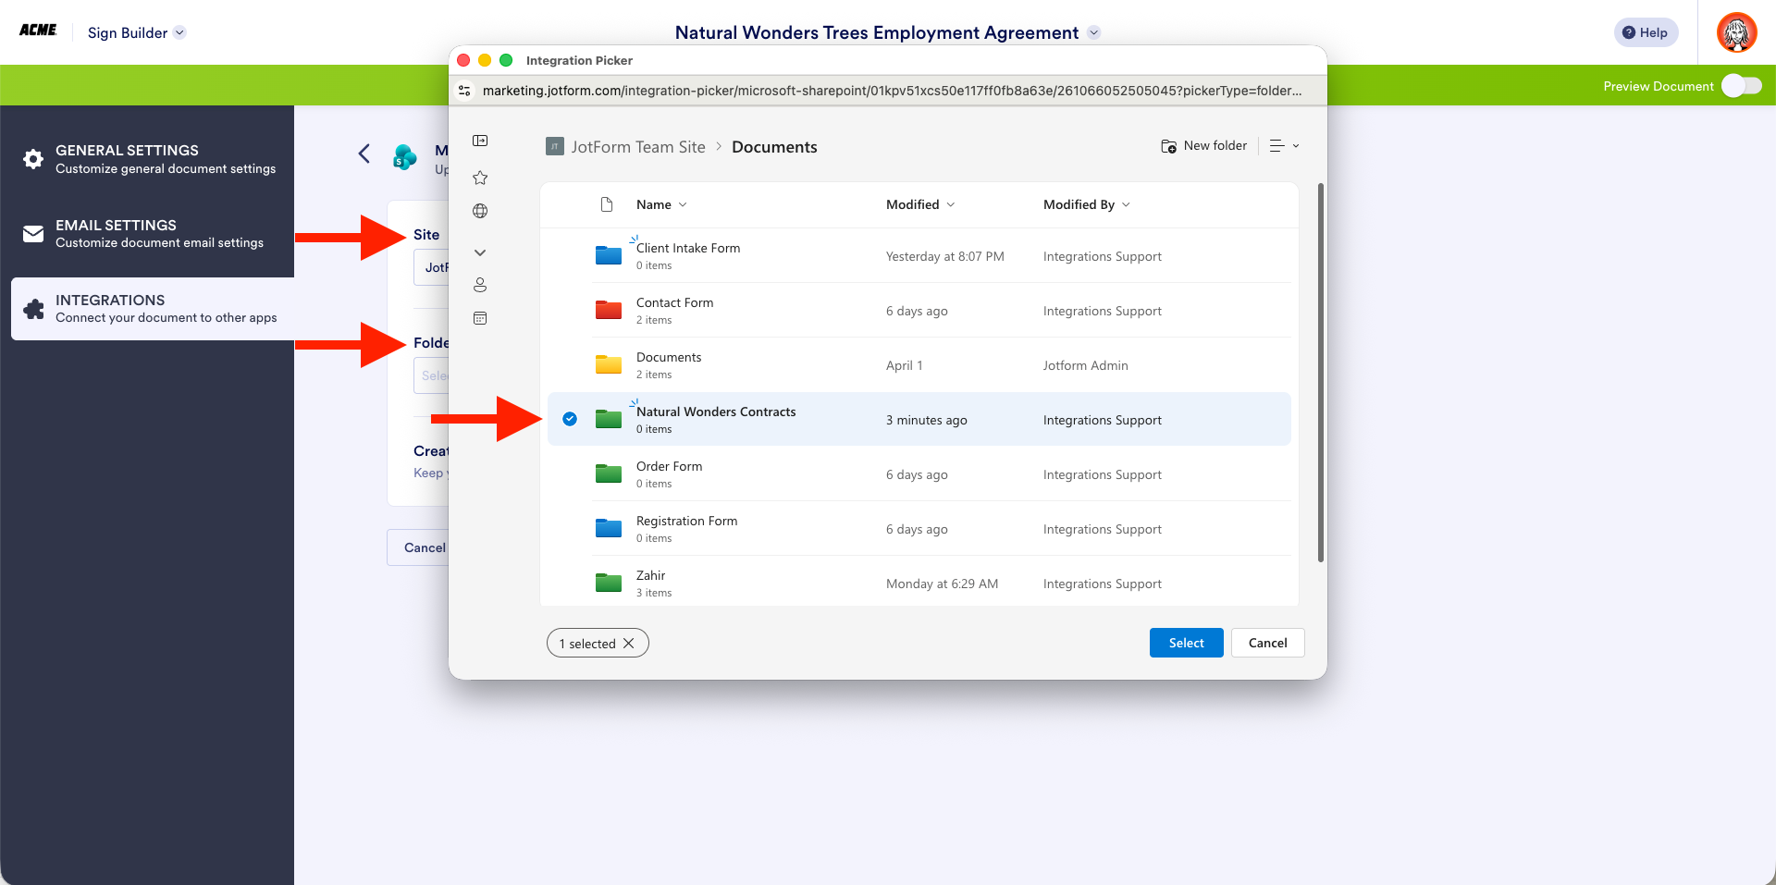Image resolution: width=1776 pixels, height=885 pixels.
Task: Navigate to JotForm Team Site breadcrumb
Action: 636,146
